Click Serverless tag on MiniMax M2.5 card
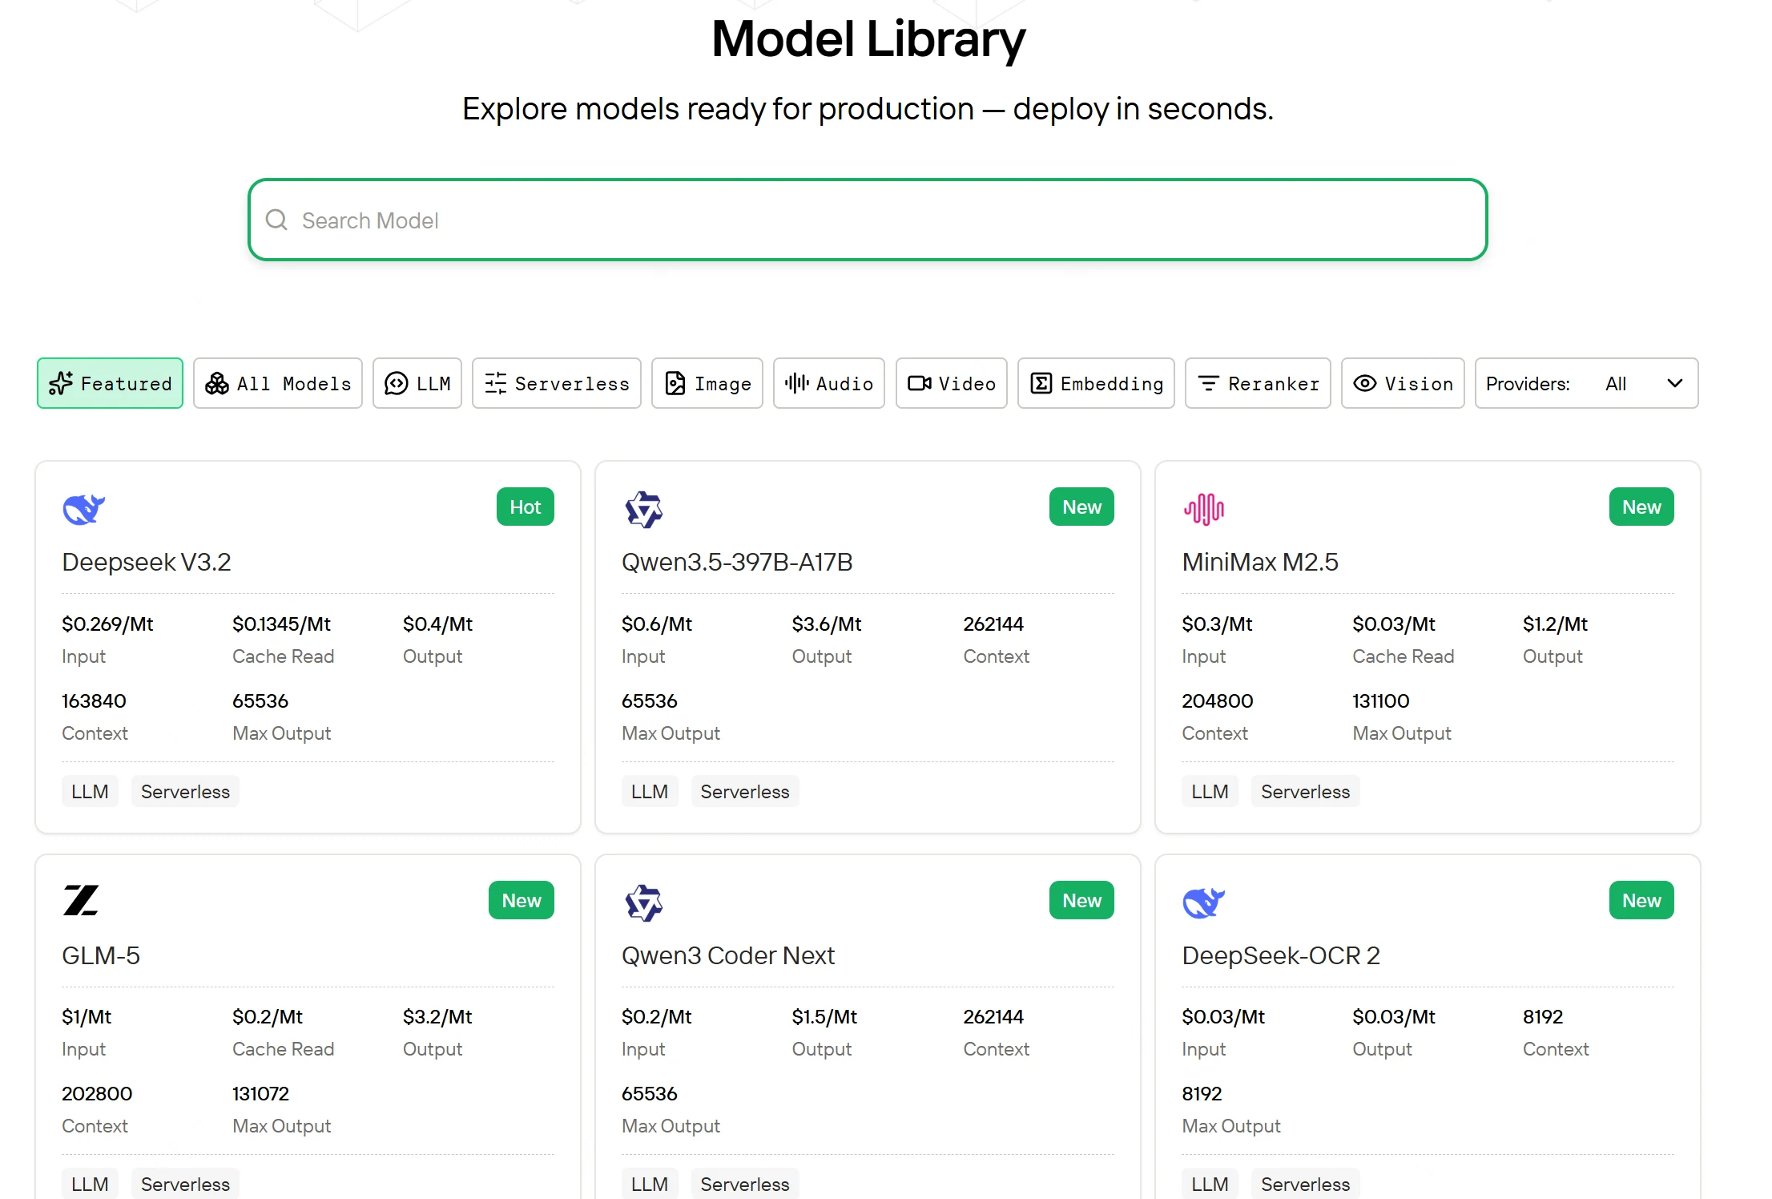This screenshot has width=1772, height=1199. [x=1305, y=791]
